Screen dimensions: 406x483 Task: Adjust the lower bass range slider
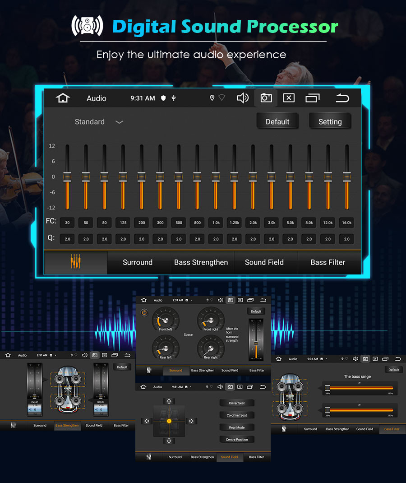click(360, 410)
